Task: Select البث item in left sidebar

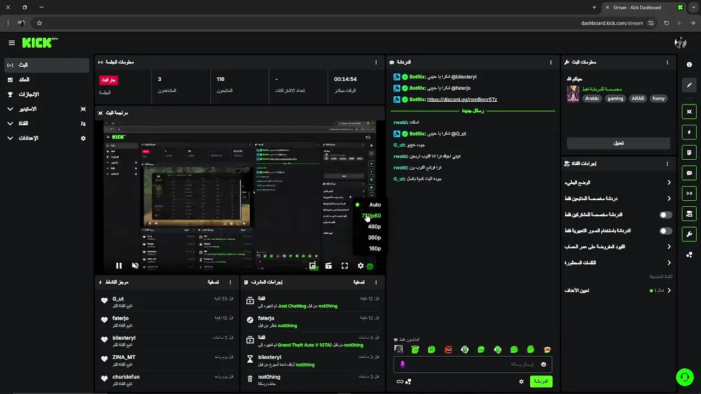Action: [47, 65]
